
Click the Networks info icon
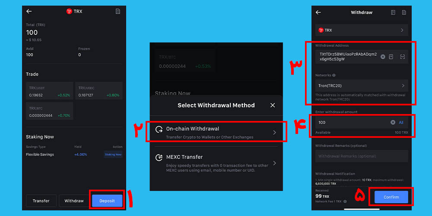[334, 75]
